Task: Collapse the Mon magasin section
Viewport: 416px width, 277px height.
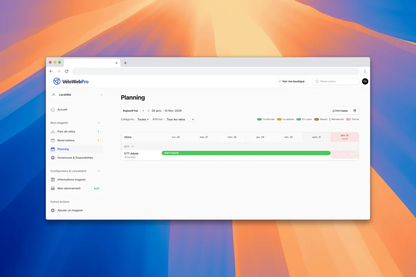Action: [x=99, y=123]
